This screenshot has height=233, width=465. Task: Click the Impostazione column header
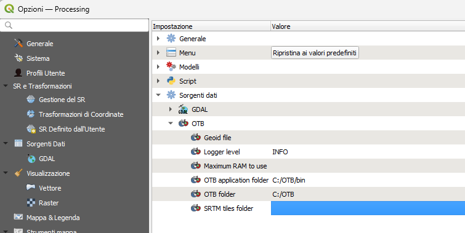click(x=211, y=26)
